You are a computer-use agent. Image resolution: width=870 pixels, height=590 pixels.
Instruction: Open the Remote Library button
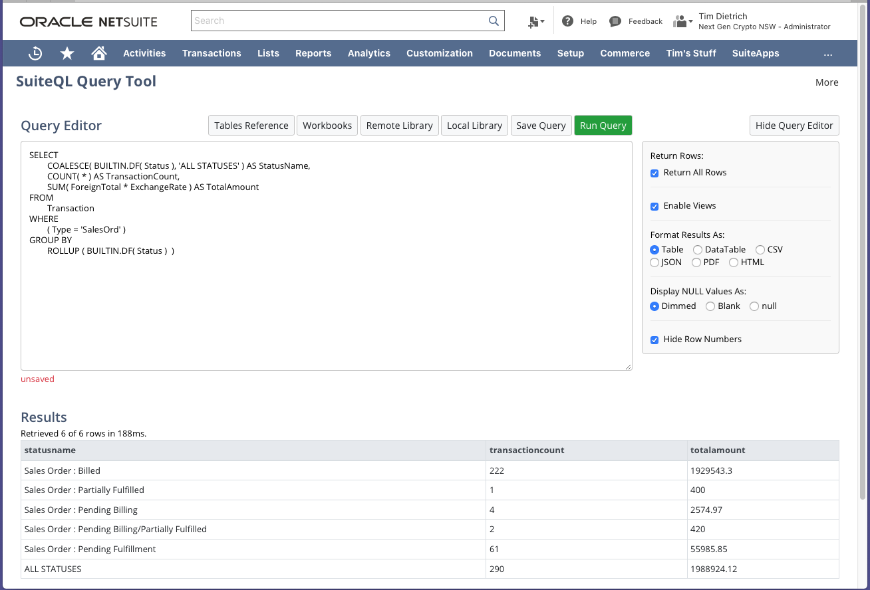pyautogui.click(x=400, y=126)
